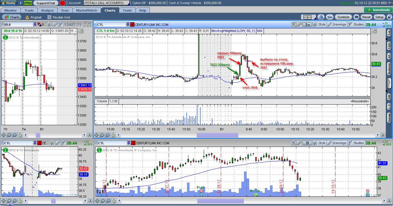Click the pencil Drawings icon on $DJI chart
This screenshot has width=393, height=206.
pyautogui.click(x=55, y=25)
